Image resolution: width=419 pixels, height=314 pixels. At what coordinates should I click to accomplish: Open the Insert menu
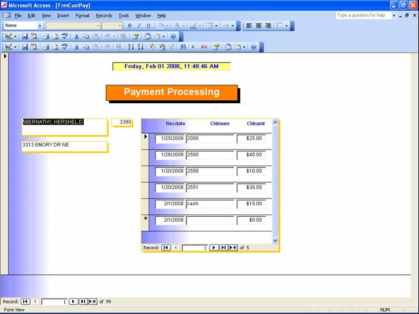[x=63, y=15]
